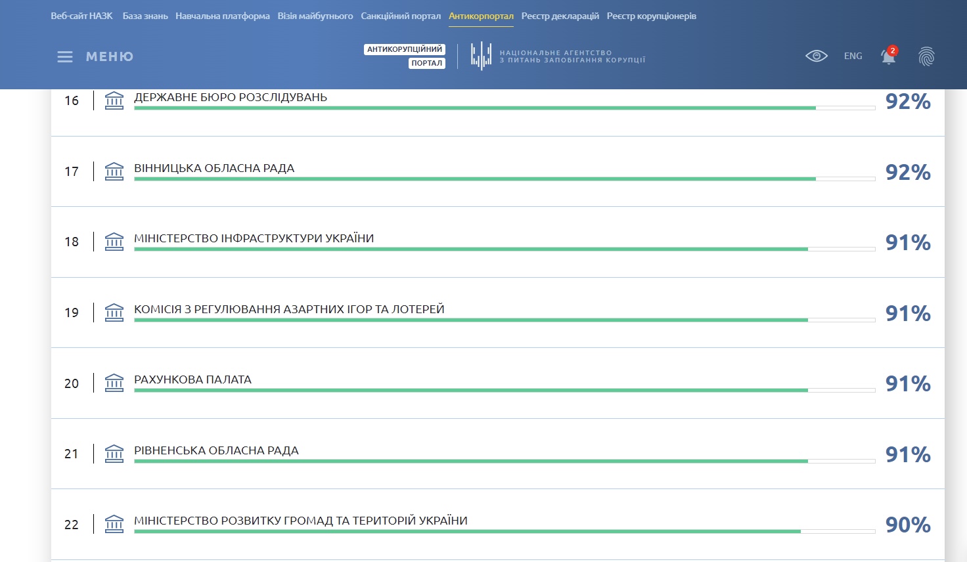This screenshot has height=562, width=967.
Task: Open РАХУНКОВА ПАЛАТА entry
Action: [x=193, y=379]
